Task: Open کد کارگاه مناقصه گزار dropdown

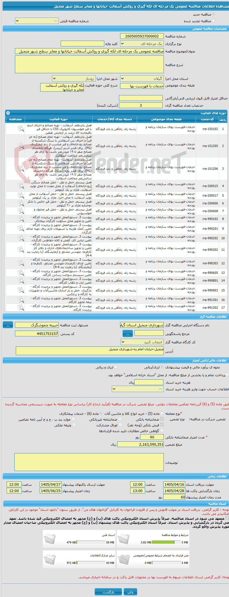Action: (142, 342)
